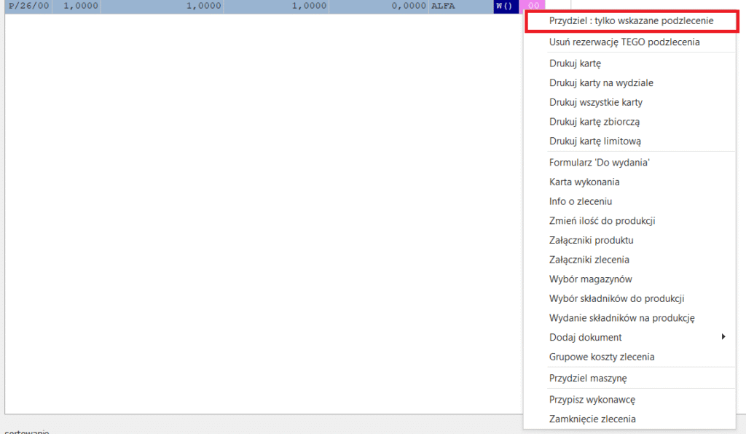746x434 pixels.
Task: Choose 'Przydziel maszynę' menu item
Action: pos(588,378)
